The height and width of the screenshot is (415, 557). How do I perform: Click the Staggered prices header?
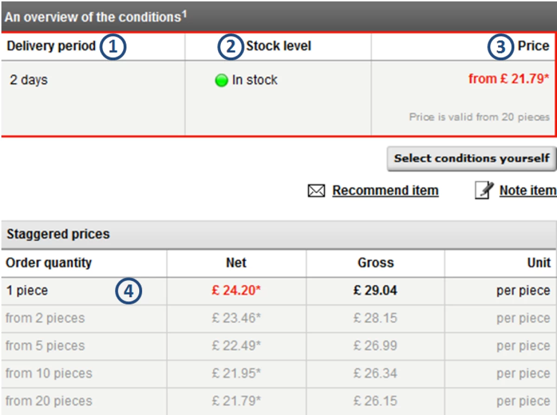(58, 234)
